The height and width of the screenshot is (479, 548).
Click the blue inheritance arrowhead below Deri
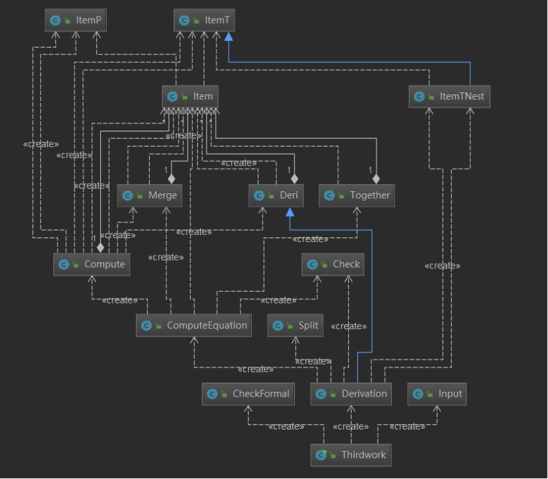289,212
